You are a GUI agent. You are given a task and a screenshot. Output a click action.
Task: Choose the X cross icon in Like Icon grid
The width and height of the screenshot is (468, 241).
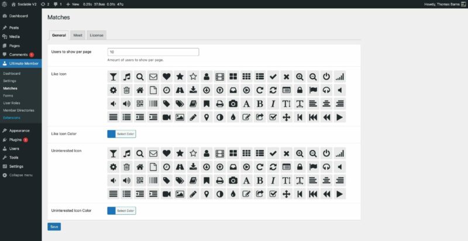click(x=286, y=77)
